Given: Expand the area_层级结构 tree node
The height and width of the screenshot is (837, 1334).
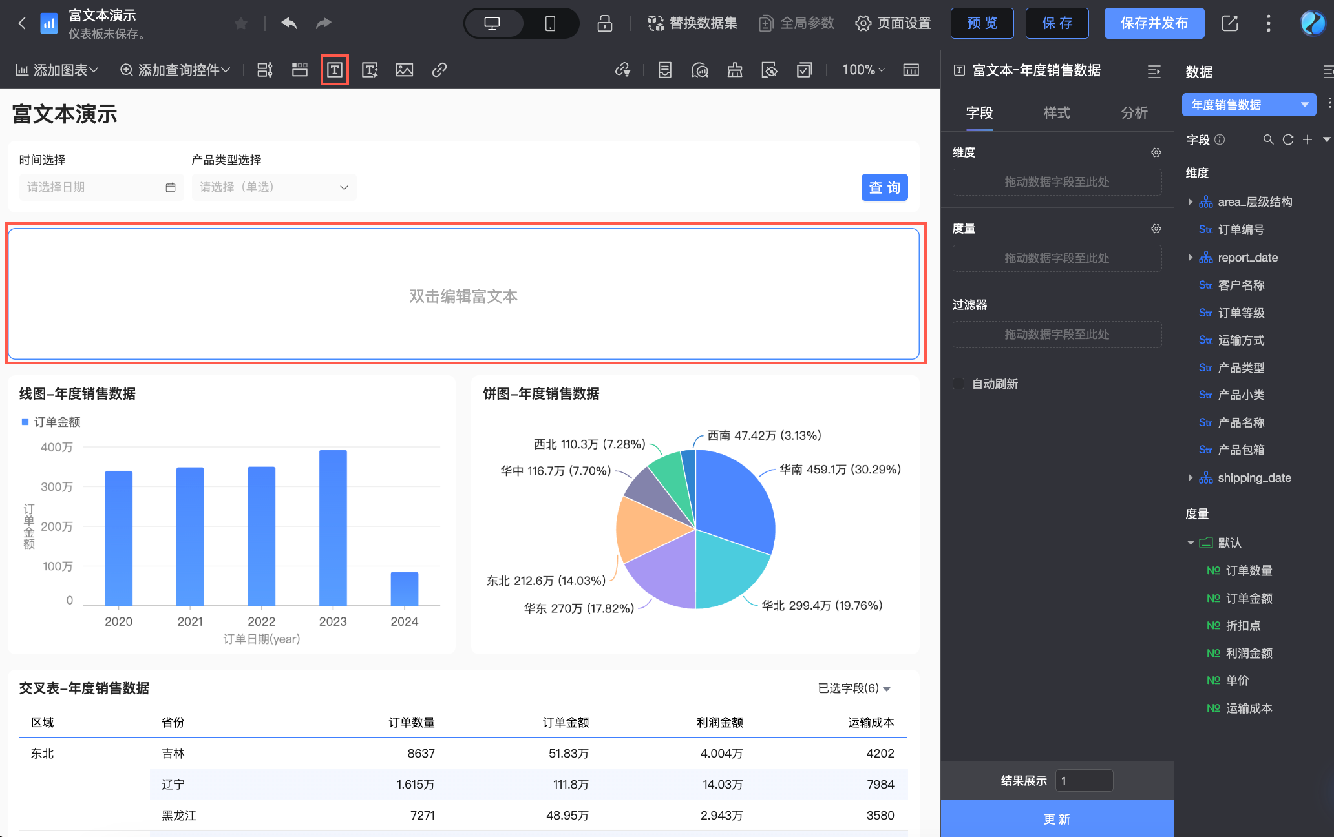Looking at the screenshot, I should (1191, 202).
